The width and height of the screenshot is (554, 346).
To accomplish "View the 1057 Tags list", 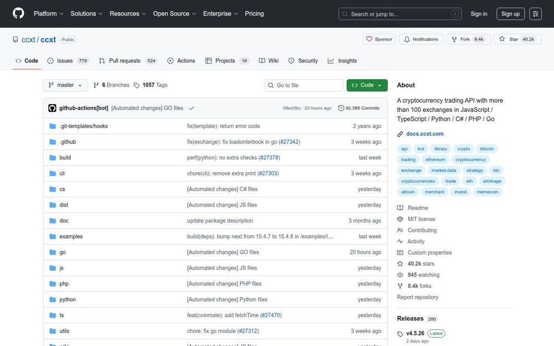I will coord(151,85).
